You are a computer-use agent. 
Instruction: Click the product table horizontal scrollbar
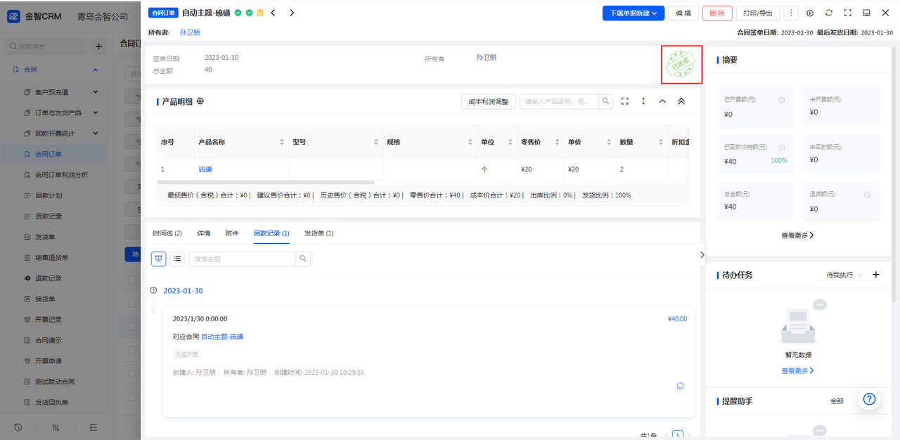point(266,182)
